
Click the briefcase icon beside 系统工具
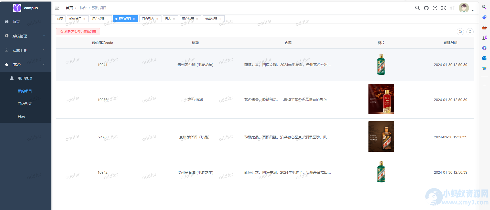pos(7,50)
